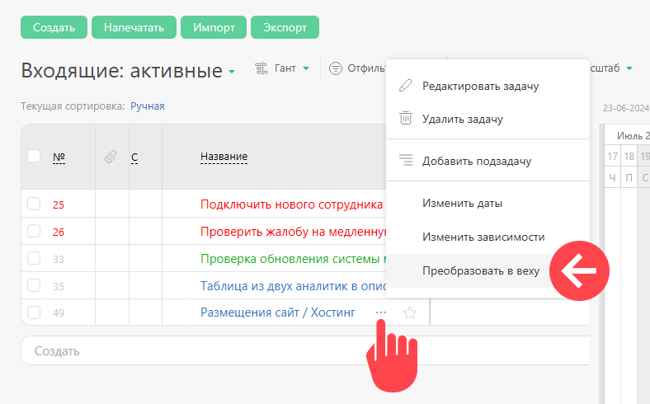Open task Проверка обновления системы
Viewport: 650px width, 404px height.
point(293,259)
